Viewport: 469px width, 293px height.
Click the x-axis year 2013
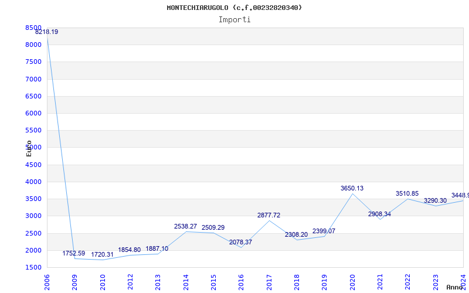click(158, 282)
